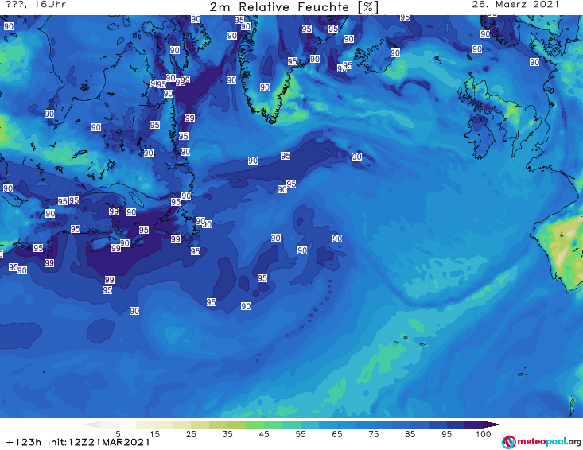Click the 'Init:12Z21MAR2021' initialization text

pos(99,442)
